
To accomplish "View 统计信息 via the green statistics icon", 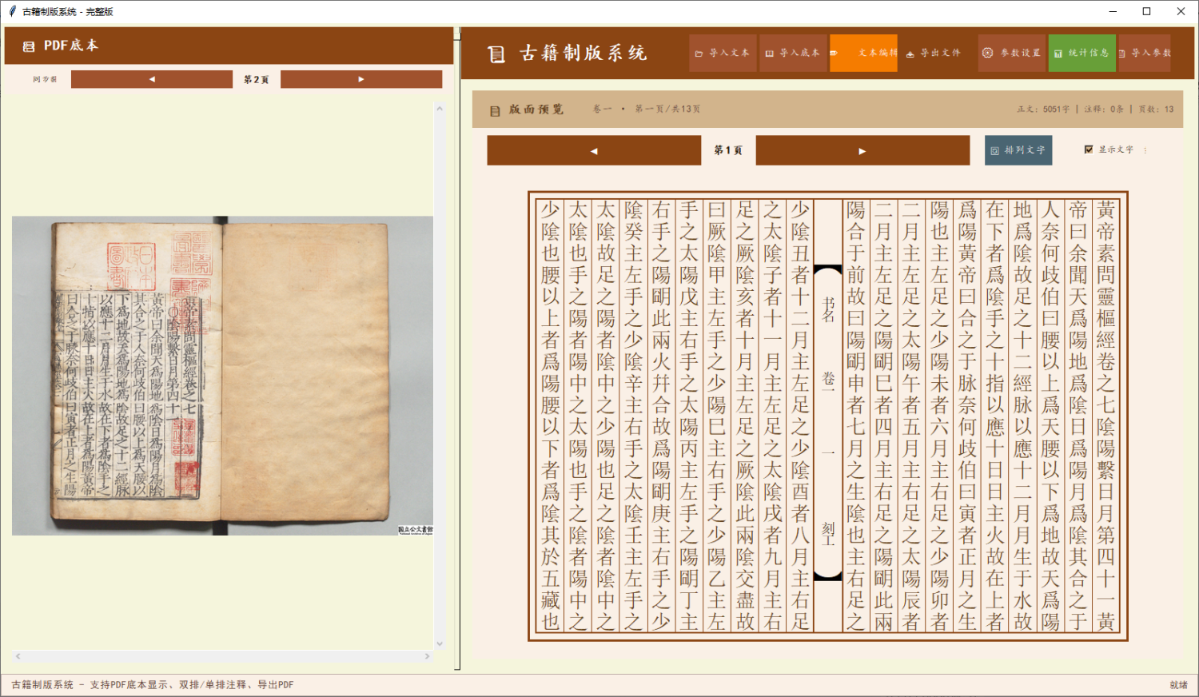I will click(1059, 53).
